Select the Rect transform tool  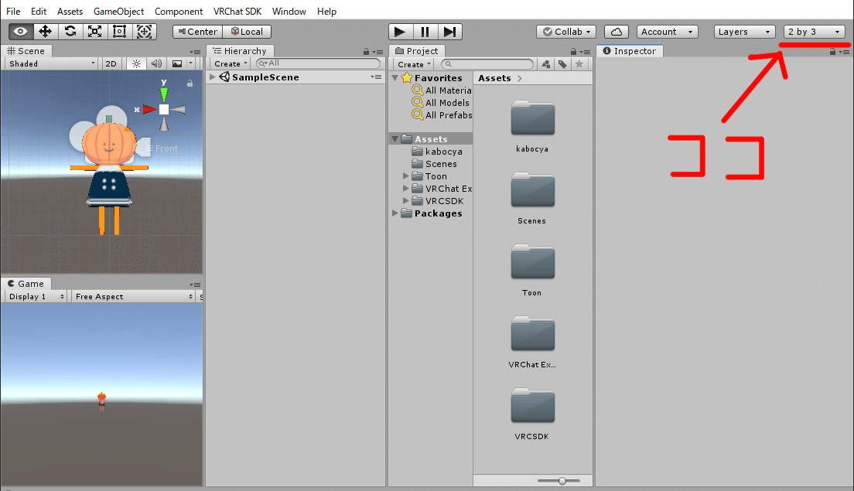pyautogui.click(x=119, y=32)
